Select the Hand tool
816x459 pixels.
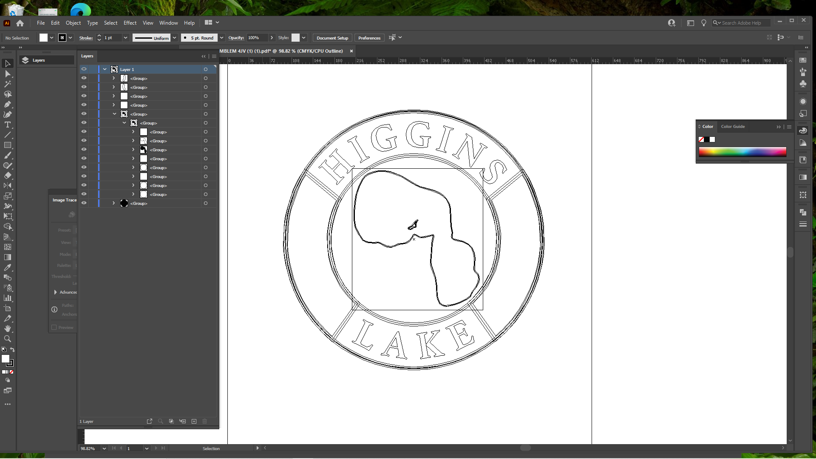[8, 329]
